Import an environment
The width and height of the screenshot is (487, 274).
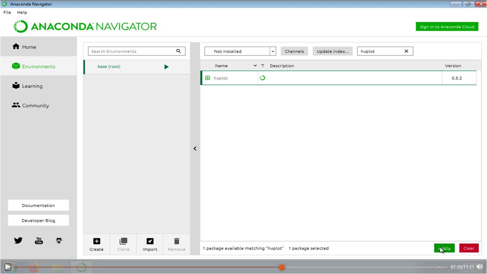tap(150, 244)
